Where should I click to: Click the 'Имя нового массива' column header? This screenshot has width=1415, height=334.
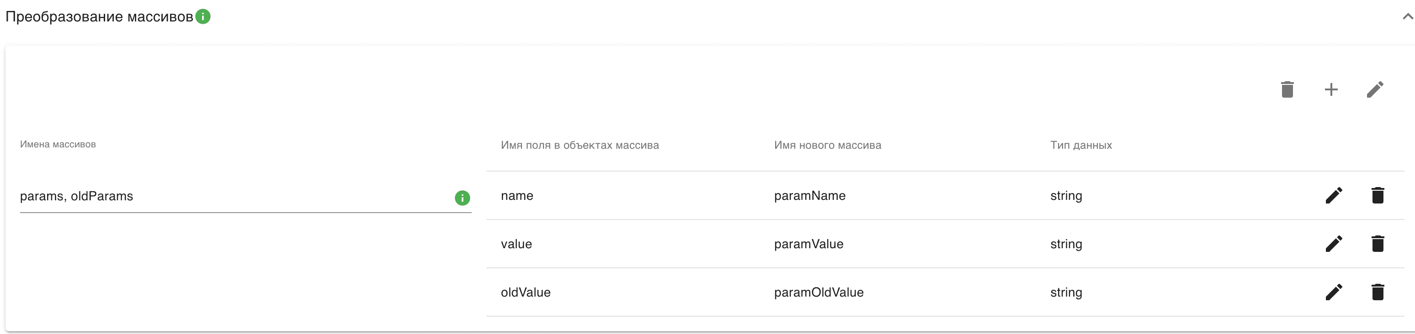(827, 146)
